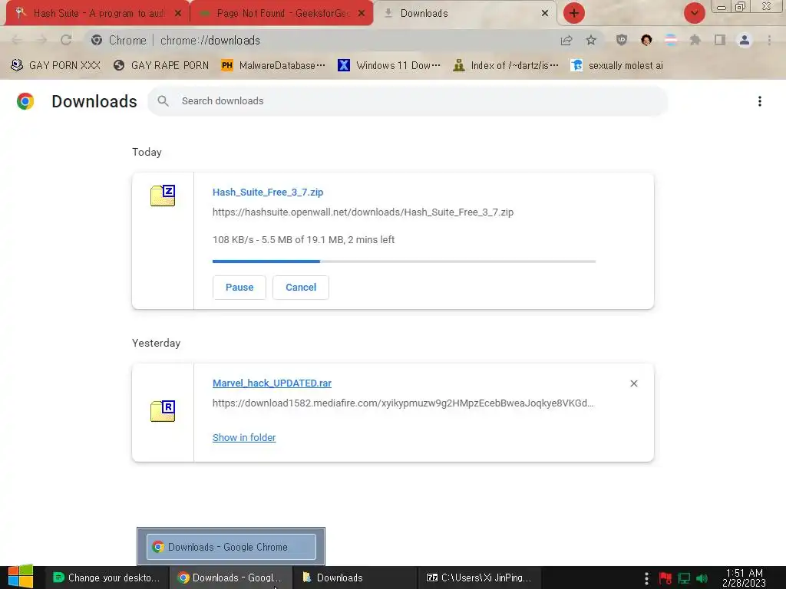Click the rar file icon for Marvel_hack_UPDATED
786x589 pixels.
pyautogui.click(x=163, y=411)
